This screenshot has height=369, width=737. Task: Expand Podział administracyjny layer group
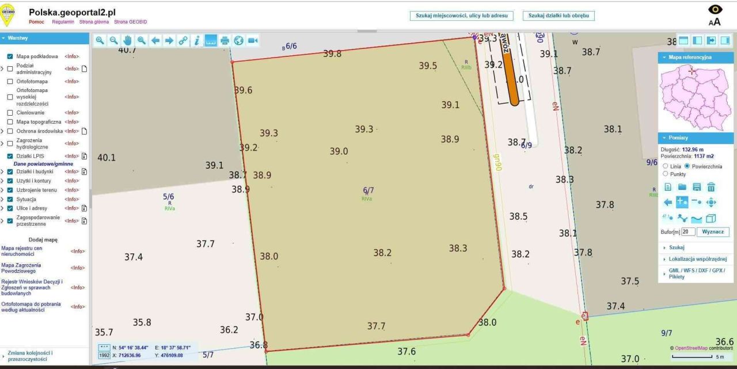(x=2, y=69)
